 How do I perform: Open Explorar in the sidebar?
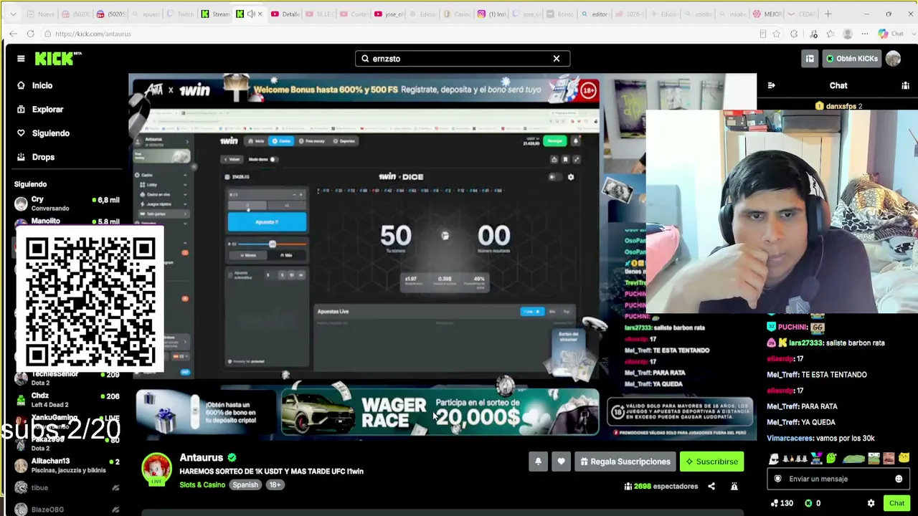pyautogui.click(x=47, y=109)
